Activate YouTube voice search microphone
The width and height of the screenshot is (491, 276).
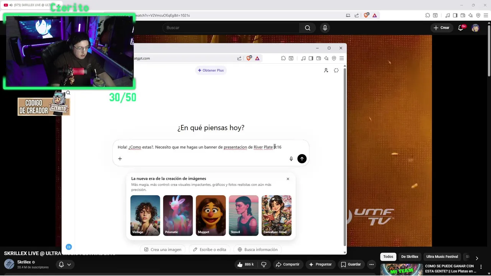[325, 28]
